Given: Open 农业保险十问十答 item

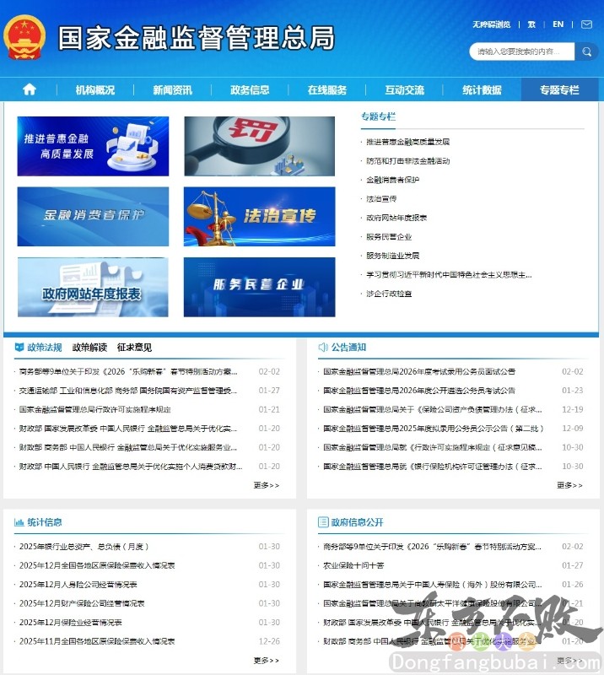Looking at the screenshot, I should pyautogui.click(x=353, y=565).
